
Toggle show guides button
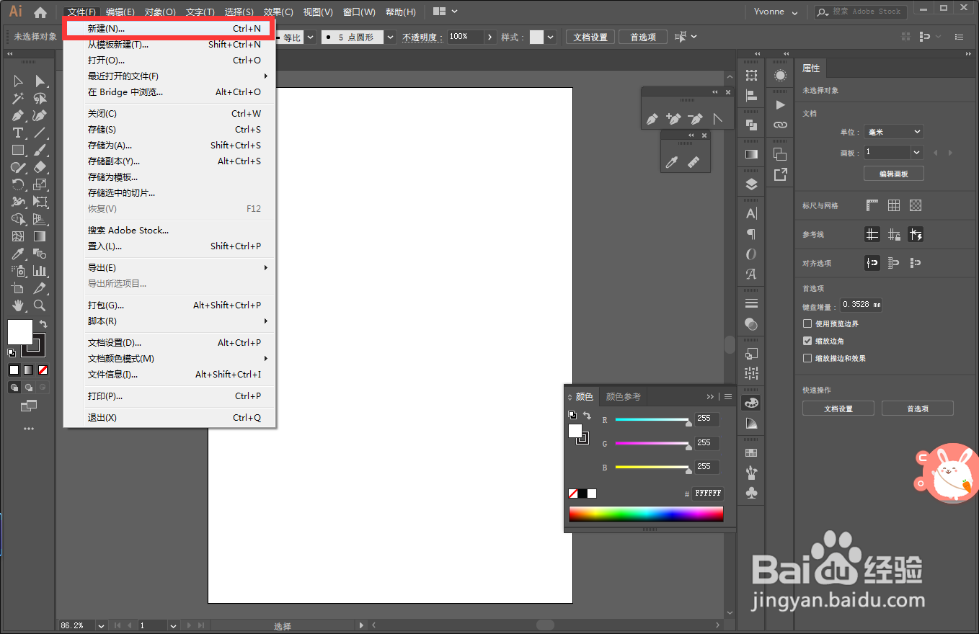tap(872, 234)
